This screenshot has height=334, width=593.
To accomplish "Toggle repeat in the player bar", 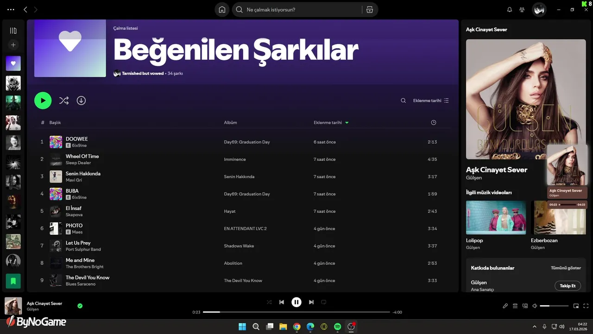I will click(x=324, y=302).
